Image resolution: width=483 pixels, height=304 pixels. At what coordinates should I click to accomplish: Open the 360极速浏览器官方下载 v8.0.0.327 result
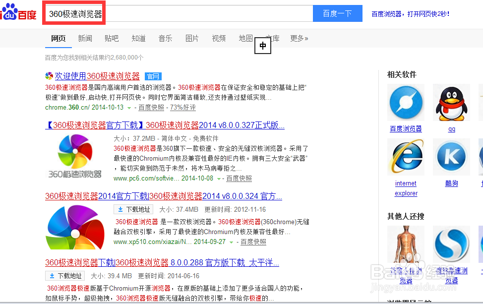coord(165,125)
